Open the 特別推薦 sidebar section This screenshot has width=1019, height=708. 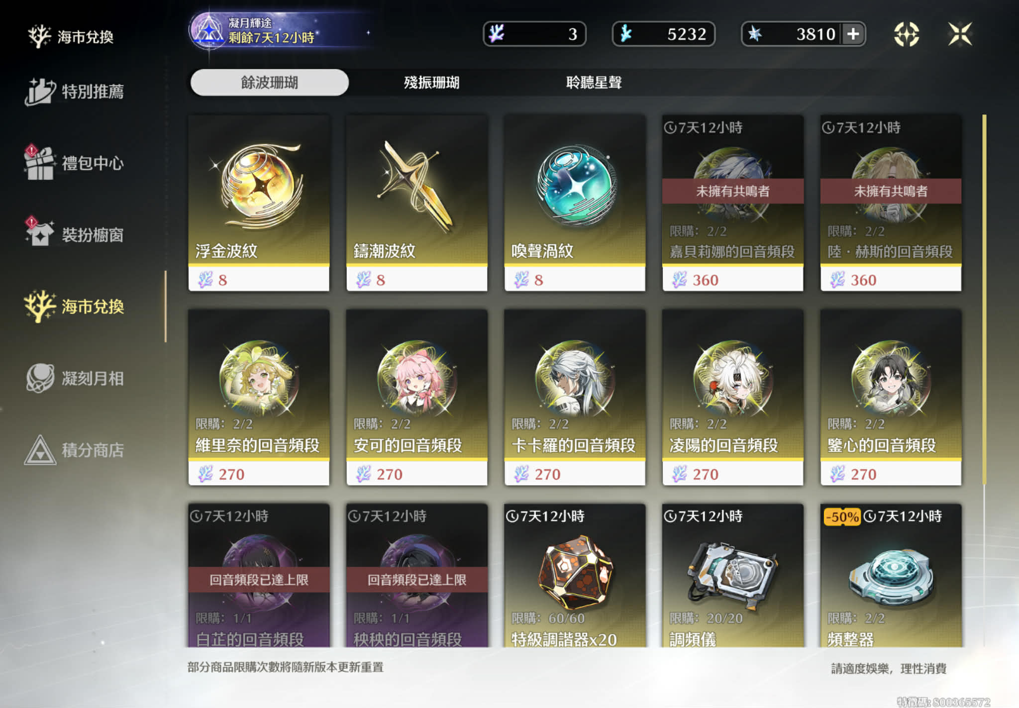tap(75, 92)
